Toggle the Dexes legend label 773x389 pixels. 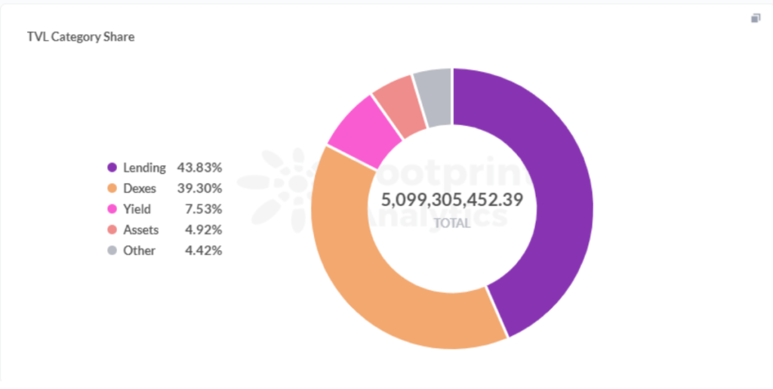(140, 188)
